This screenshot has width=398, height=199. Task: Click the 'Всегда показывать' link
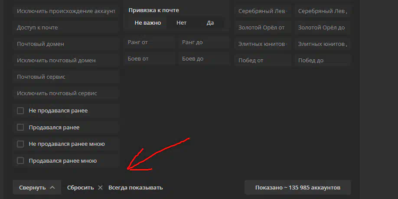pyautogui.click(x=135, y=188)
